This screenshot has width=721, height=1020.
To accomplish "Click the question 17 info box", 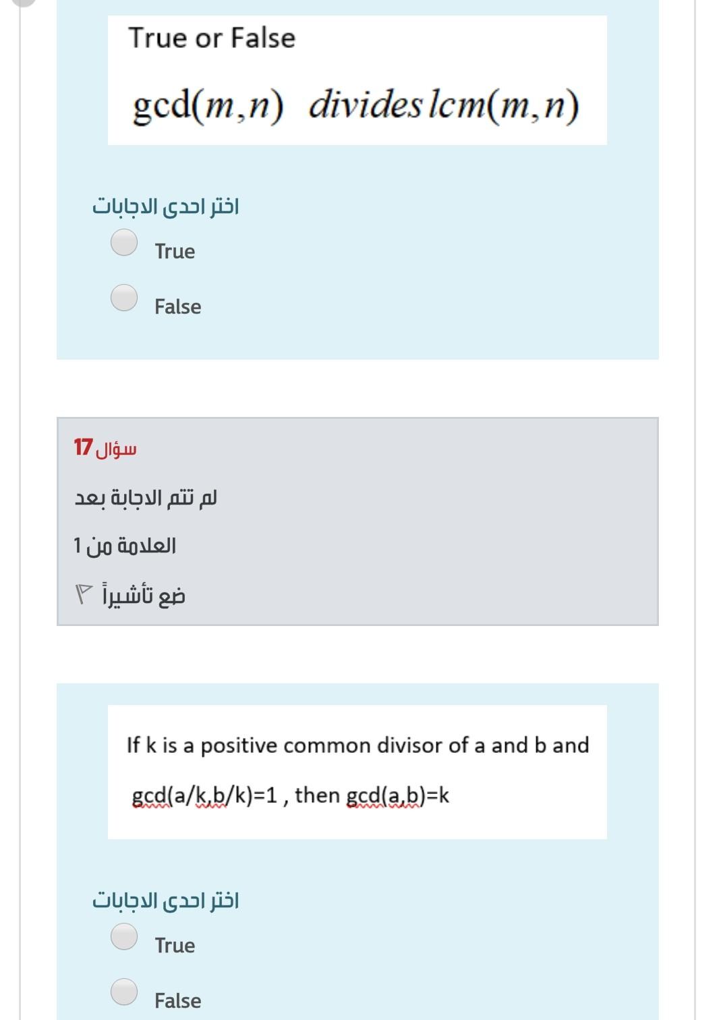I will [356, 519].
